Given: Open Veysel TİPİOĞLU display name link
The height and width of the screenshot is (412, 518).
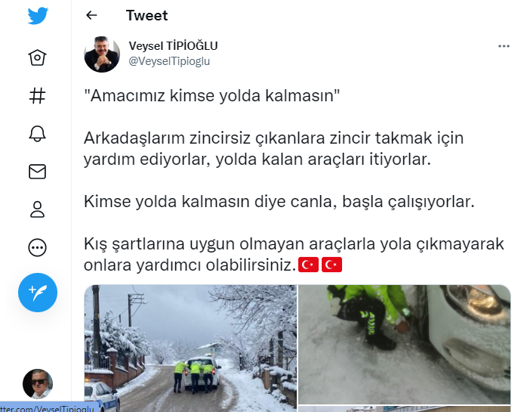Looking at the screenshot, I should 173,46.
